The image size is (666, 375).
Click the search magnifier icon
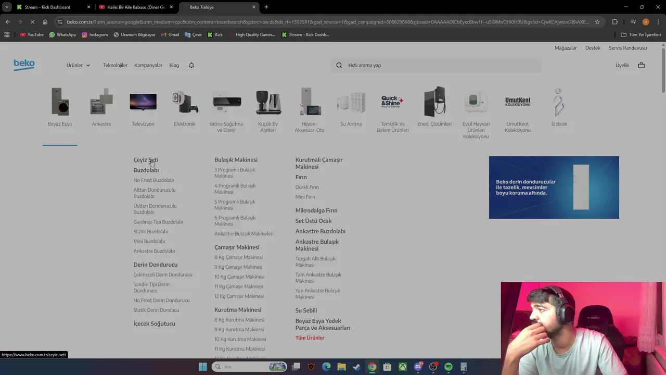tap(339, 65)
